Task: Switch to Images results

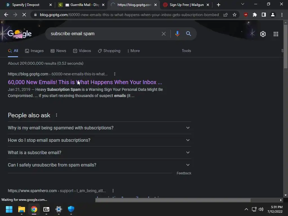Action: click(x=34, y=51)
